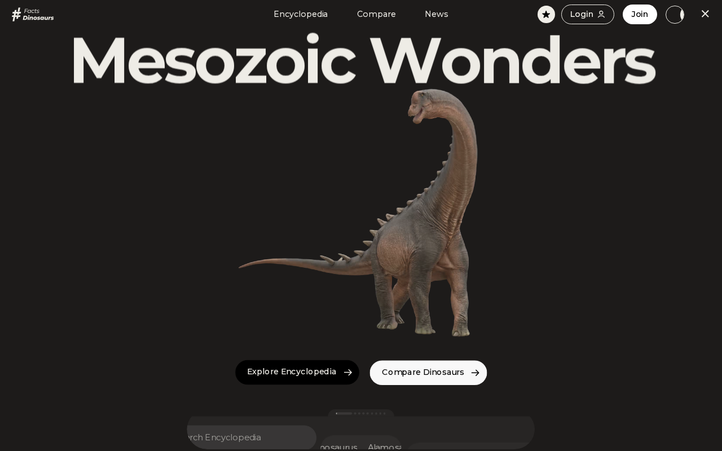Select the partially visible 'oosaurus' suggestion chip

[x=338, y=446]
